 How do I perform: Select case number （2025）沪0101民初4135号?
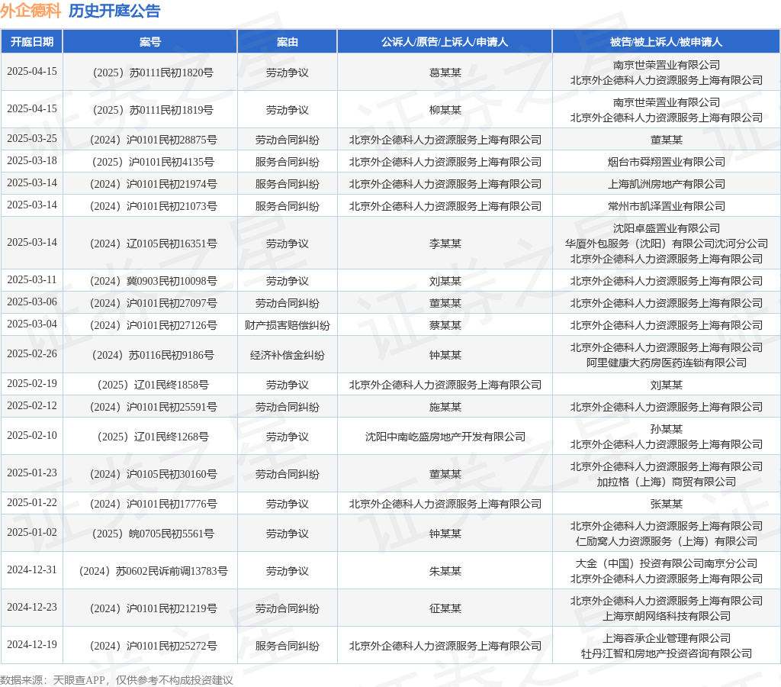[x=150, y=162]
